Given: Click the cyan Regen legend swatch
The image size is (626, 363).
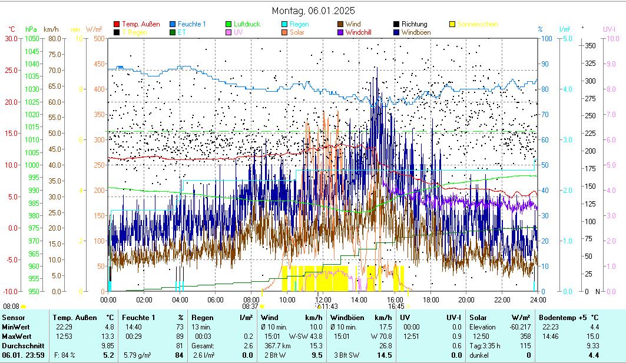Looking at the screenshot, I should point(284,24).
